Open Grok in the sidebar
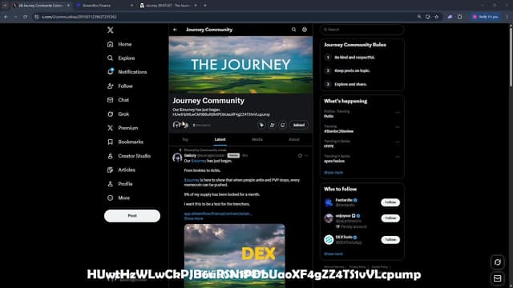 pyautogui.click(x=118, y=114)
